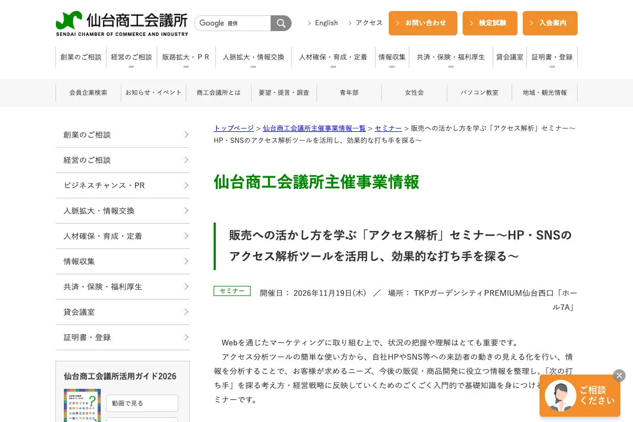Open sidebar 創業のご相談 item
The height and width of the screenshot is (422, 633).
click(122, 135)
